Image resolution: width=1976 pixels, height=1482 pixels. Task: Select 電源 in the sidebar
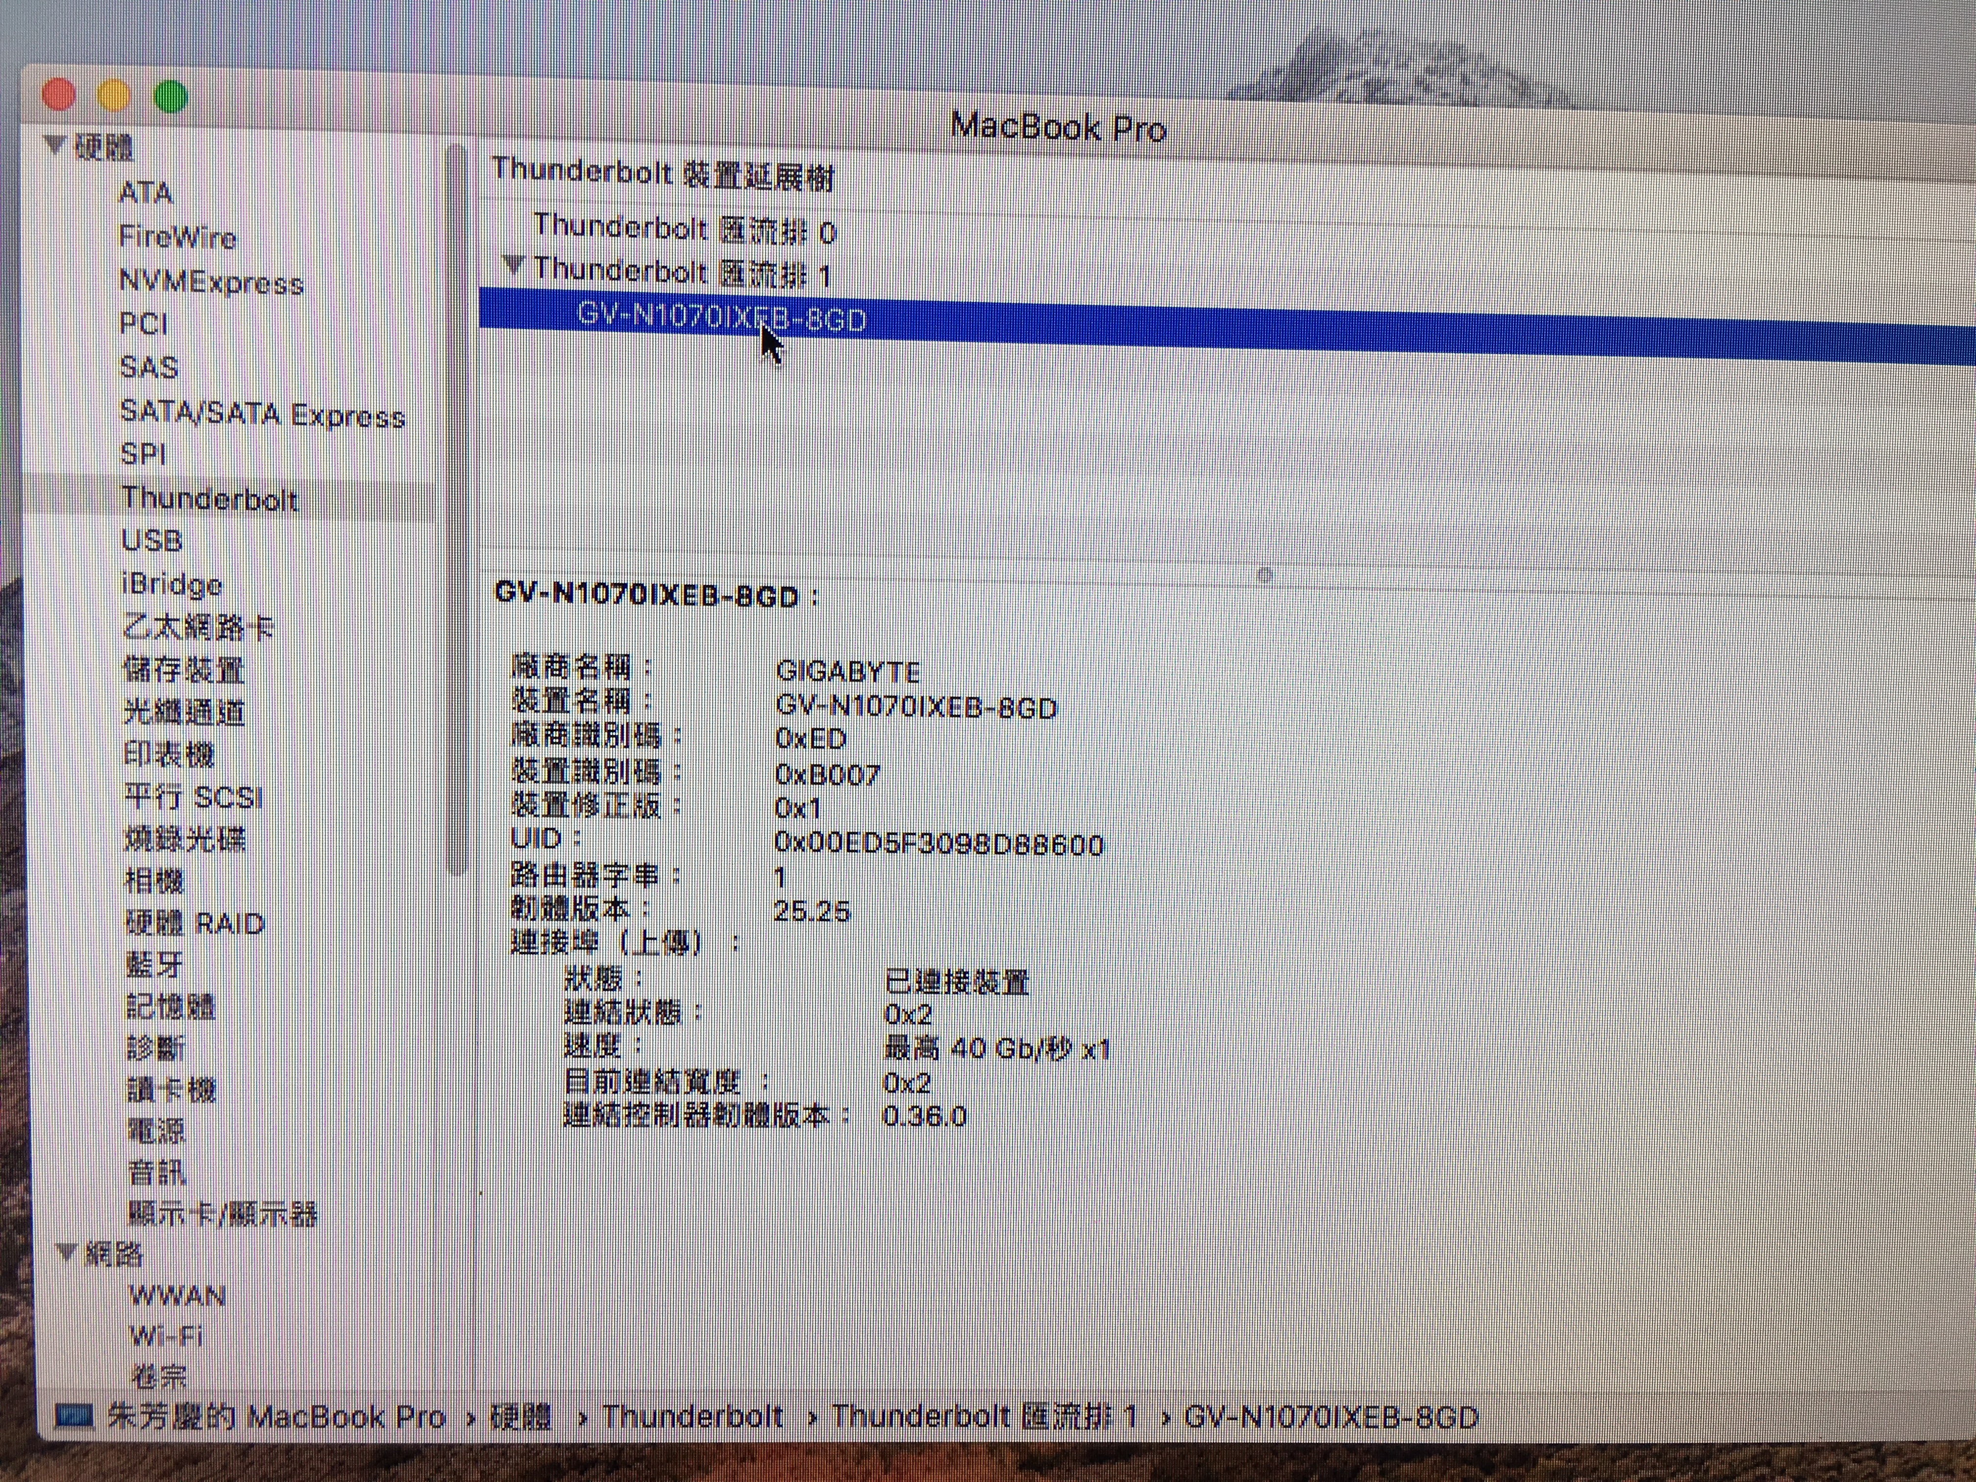(156, 1131)
